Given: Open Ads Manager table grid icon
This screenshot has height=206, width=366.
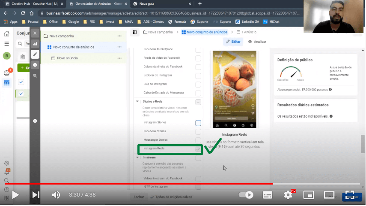Looking at the screenshot, I should click(x=6, y=83).
